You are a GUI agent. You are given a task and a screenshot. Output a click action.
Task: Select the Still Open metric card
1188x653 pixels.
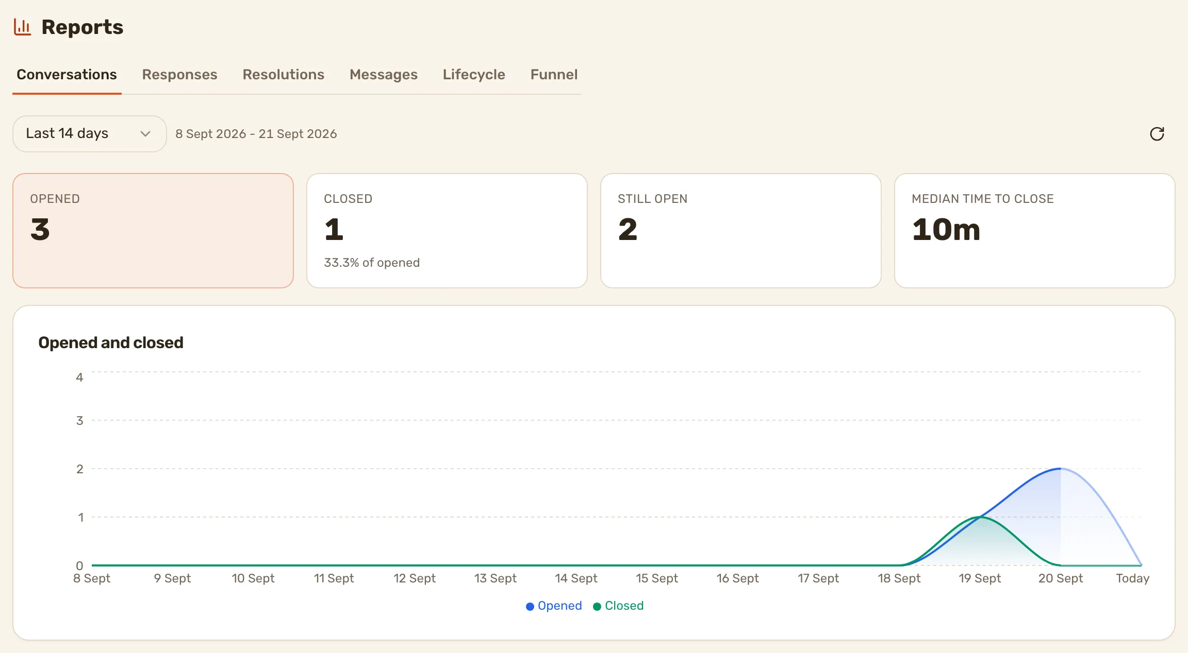tap(741, 231)
